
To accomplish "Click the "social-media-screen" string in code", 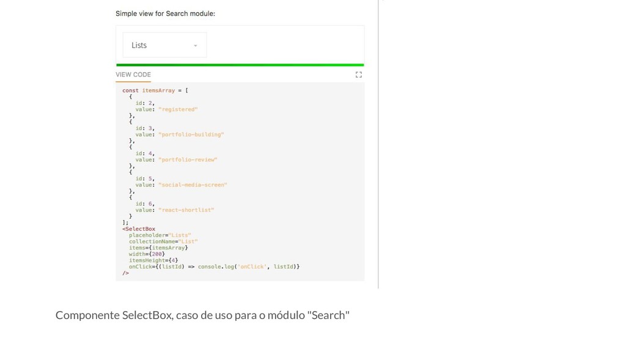I will (193, 185).
